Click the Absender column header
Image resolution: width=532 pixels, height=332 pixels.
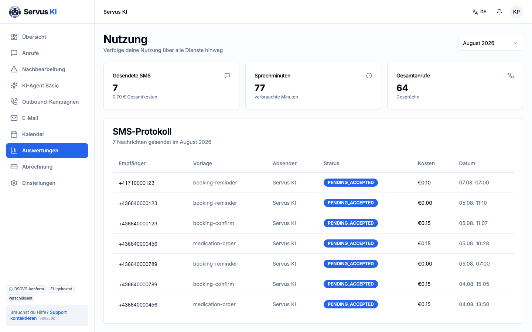point(284,163)
